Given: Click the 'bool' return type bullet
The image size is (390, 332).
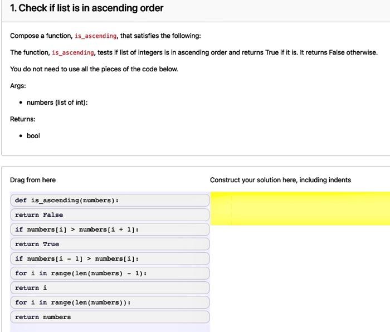Looking at the screenshot, I should (x=33, y=136).
